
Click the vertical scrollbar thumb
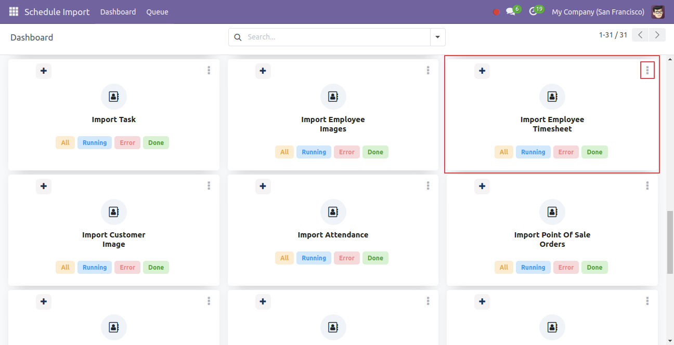[670, 242]
